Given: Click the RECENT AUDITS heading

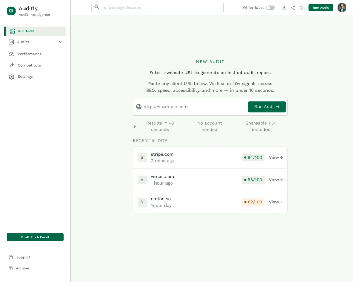Looking at the screenshot, I should tap(150, 141).
